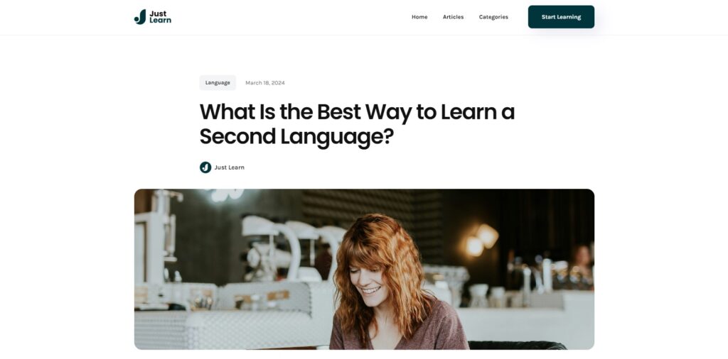Click the "Second Language?" heading line

[x=296, y=137]
